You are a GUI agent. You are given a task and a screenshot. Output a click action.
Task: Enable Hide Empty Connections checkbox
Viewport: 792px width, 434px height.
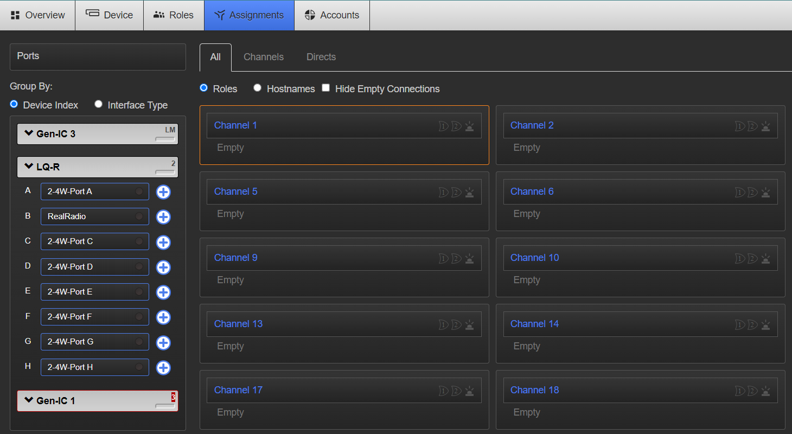(x=326, y=88)
